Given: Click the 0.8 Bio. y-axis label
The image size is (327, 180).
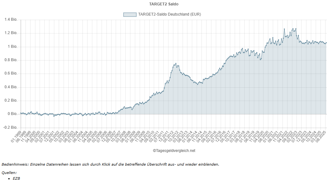Looking at the screenshot, I should pos(11,60).
